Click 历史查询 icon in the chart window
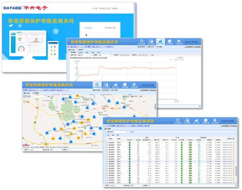Screen dimensions: 242x190 coord(150,42)
